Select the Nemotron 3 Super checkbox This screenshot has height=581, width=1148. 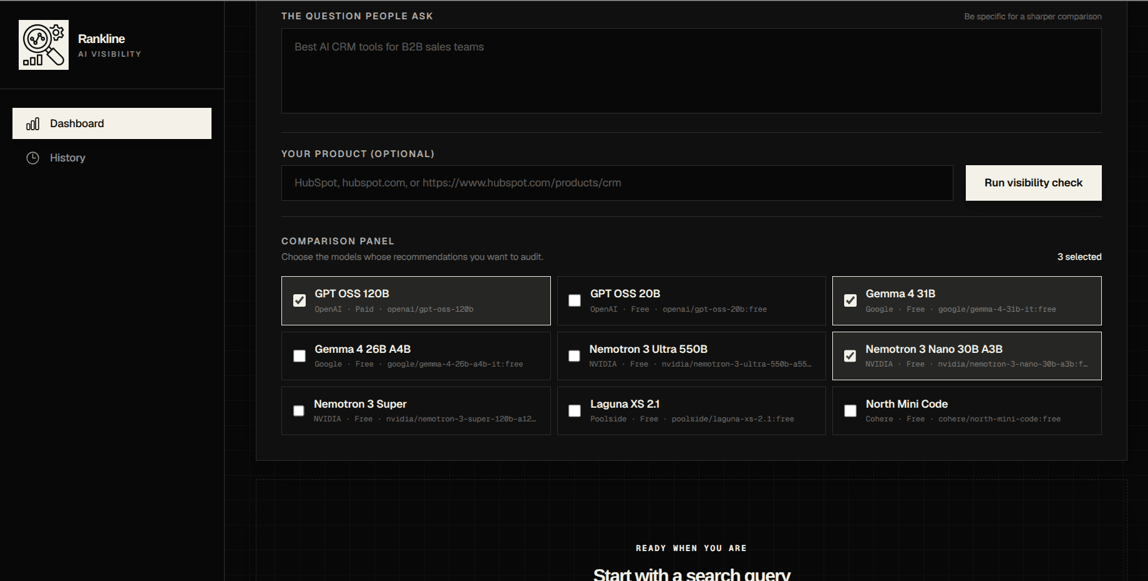299,411
